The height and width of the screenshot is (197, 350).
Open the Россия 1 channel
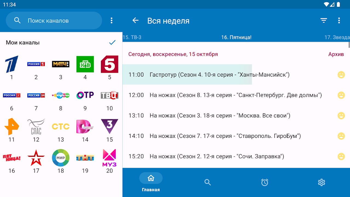36,64
